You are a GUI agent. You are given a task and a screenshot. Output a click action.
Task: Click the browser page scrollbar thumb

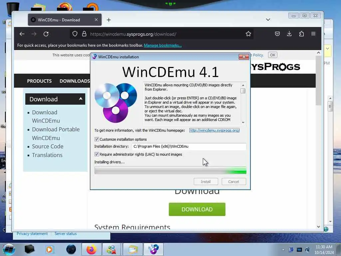click(x=318, y=81)
